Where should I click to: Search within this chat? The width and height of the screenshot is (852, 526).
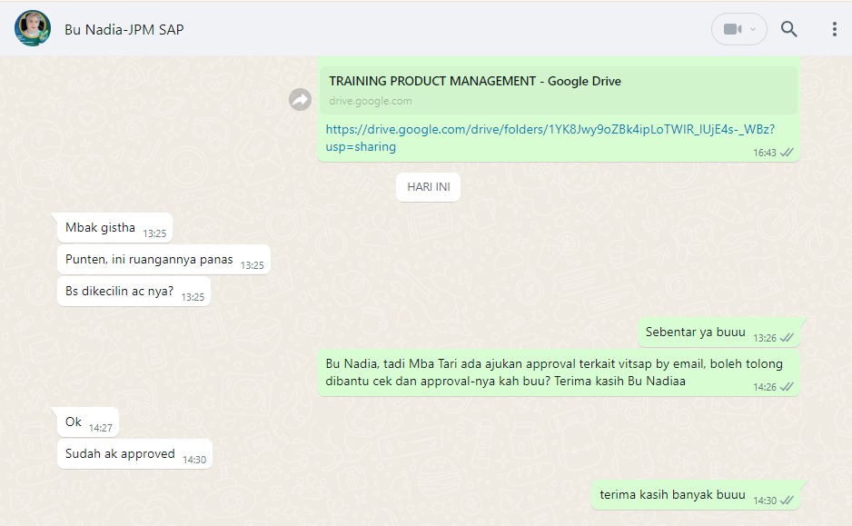789,29
